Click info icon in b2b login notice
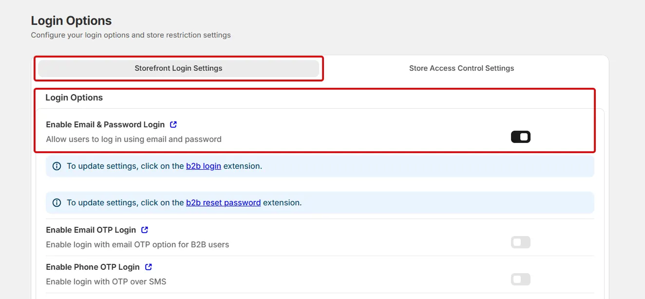The height and width of the screenshot is (299, 645). [57, 166]
